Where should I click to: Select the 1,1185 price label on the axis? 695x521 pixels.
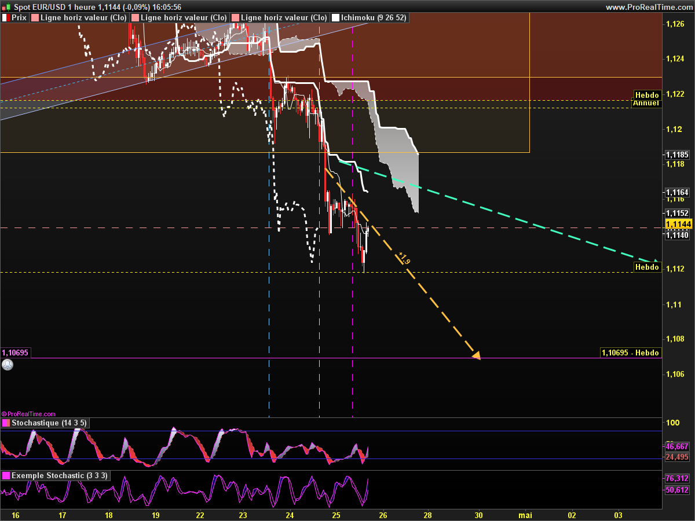(x=677, y=155)
